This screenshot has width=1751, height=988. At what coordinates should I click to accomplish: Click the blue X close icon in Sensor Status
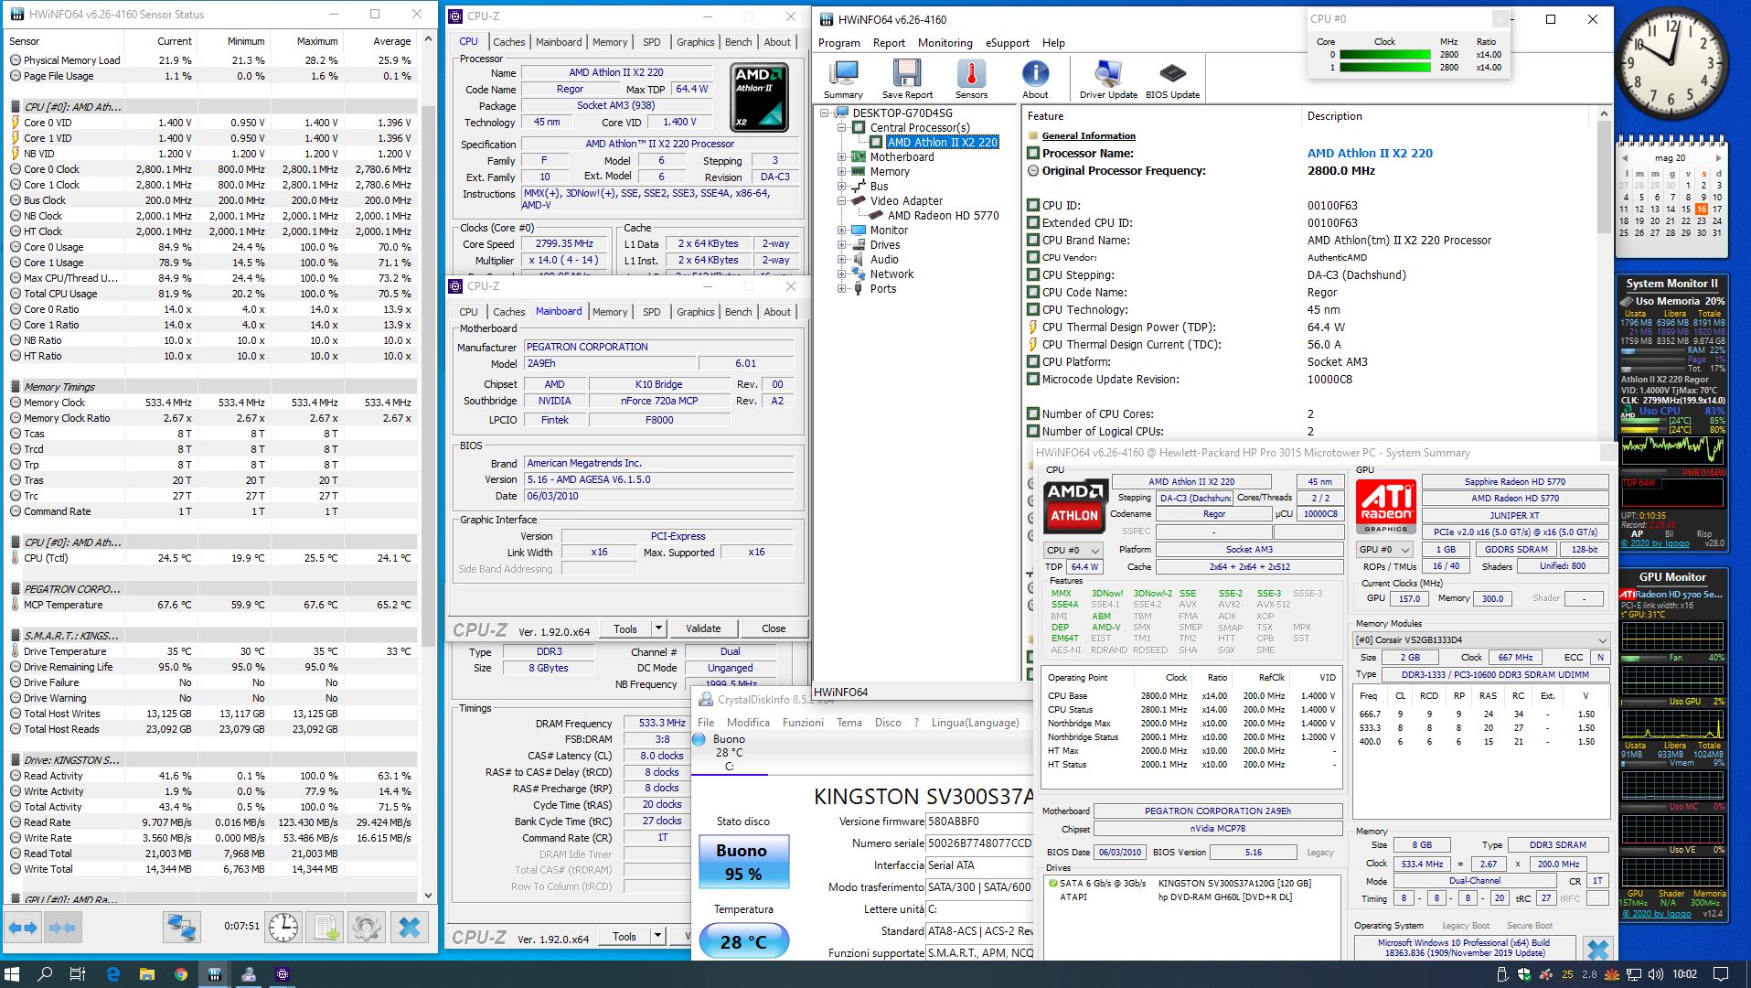coord(410,928)
